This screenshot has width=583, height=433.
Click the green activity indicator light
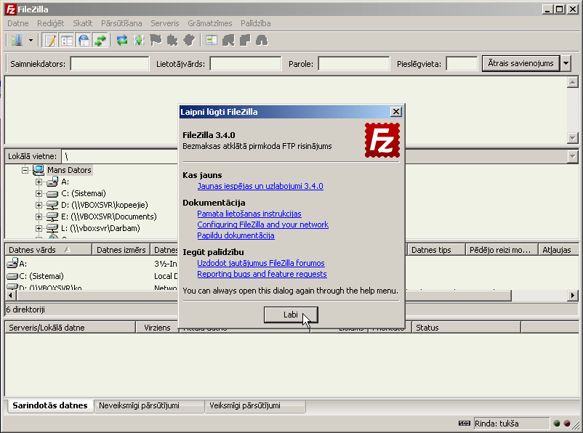pyautogui.click(x=557, y=424)
